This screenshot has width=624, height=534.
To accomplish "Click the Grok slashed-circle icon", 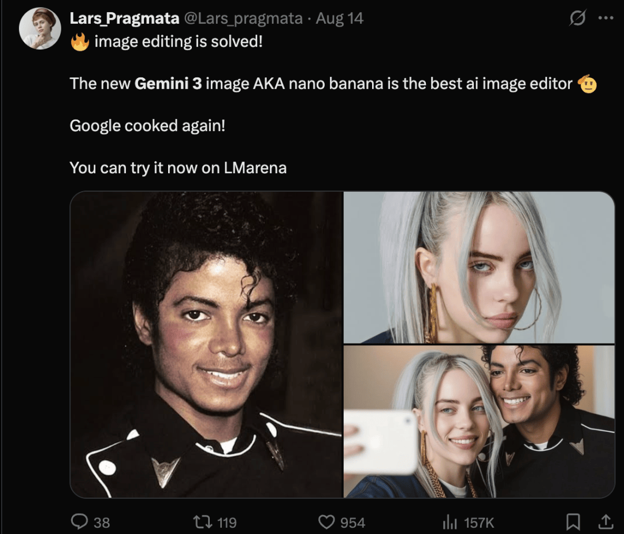I will coord(577,18).
